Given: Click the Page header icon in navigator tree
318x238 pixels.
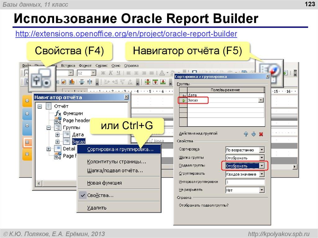Looking at the screenshot, I should coord(57,120).
